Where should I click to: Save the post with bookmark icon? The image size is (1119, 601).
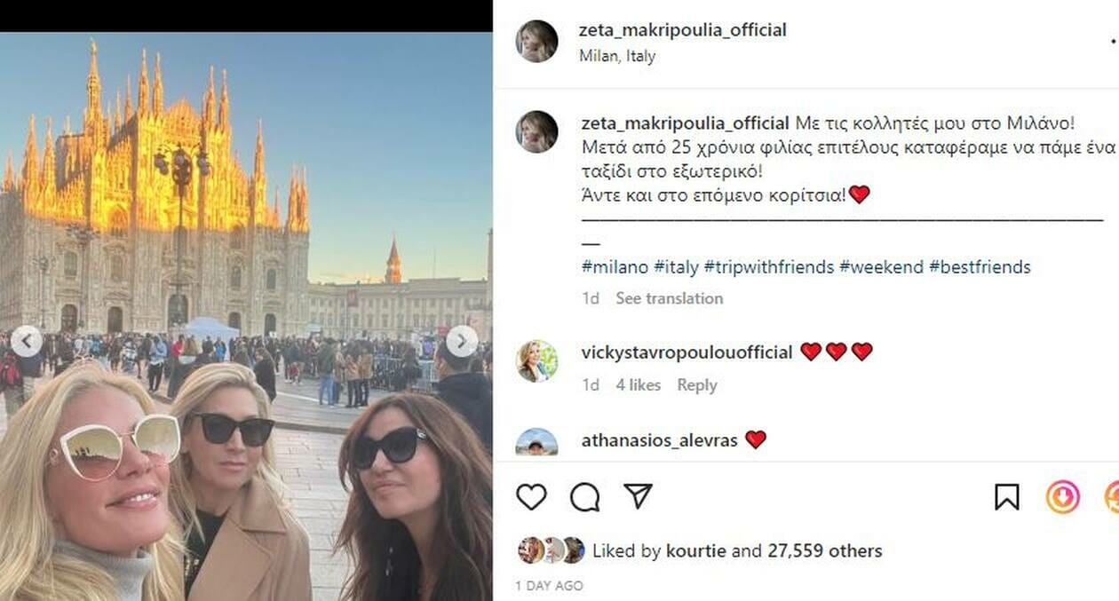coord(1006,497)
